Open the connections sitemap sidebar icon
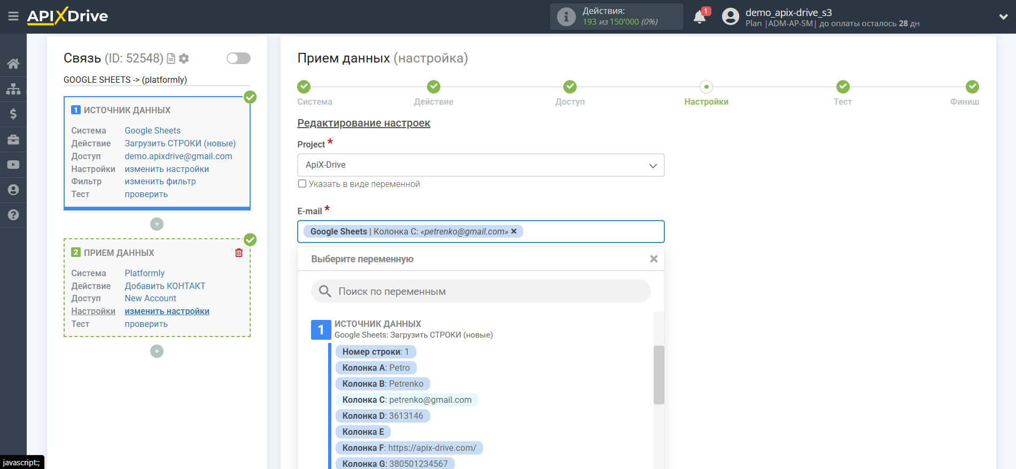1016x469 pixels. click(13, 89)
